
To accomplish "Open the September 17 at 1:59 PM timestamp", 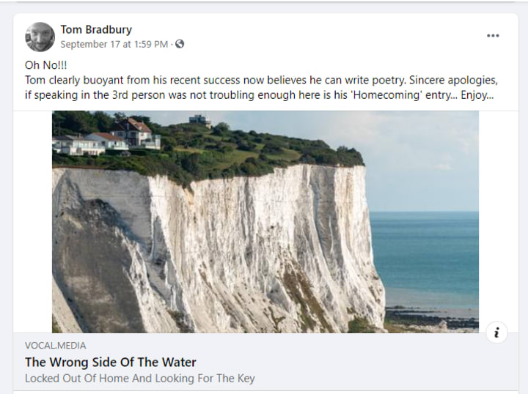I will (114, 44).
